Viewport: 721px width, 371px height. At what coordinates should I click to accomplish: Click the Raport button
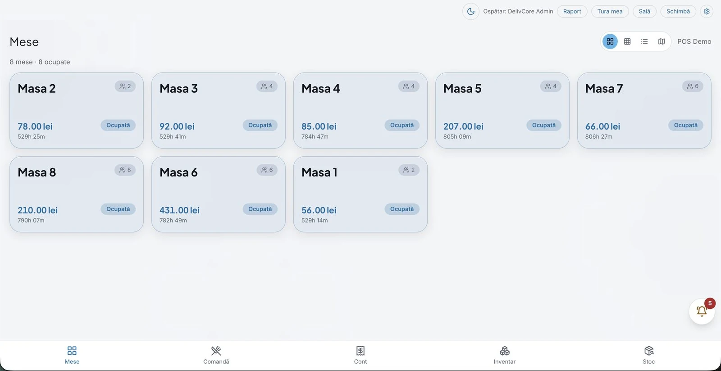click(572, 11)
